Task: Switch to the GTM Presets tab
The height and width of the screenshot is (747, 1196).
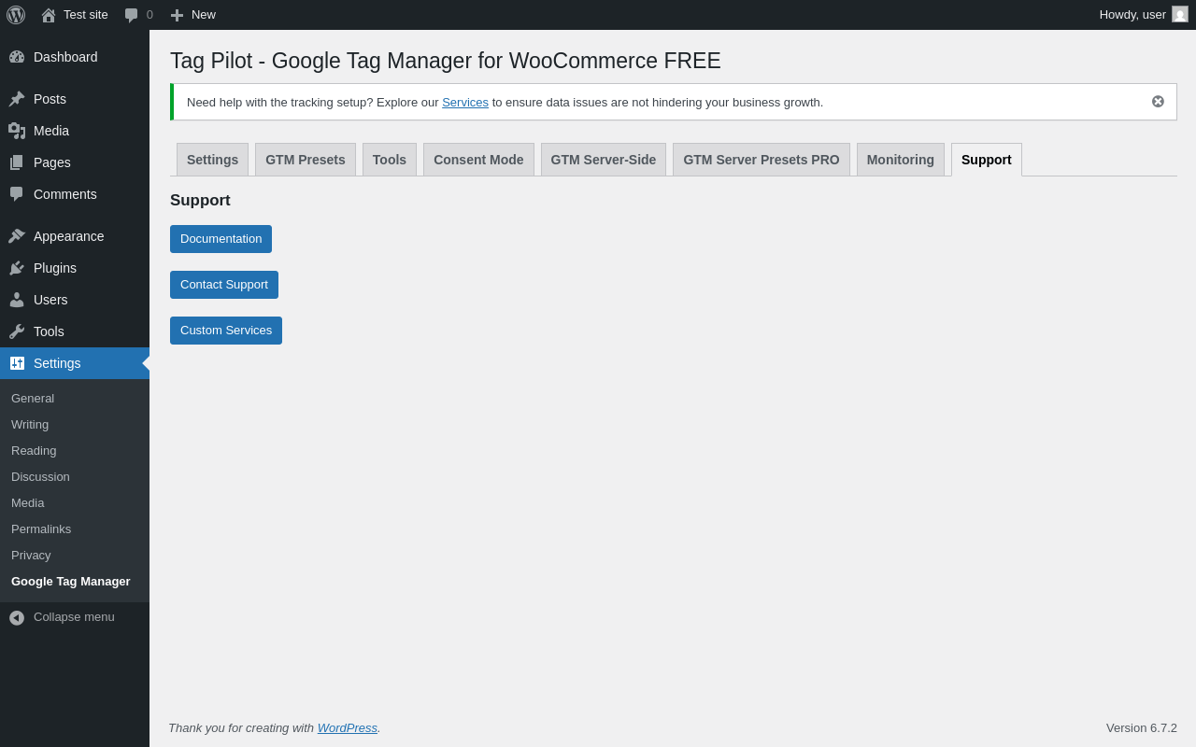Action: pos(306,160)
